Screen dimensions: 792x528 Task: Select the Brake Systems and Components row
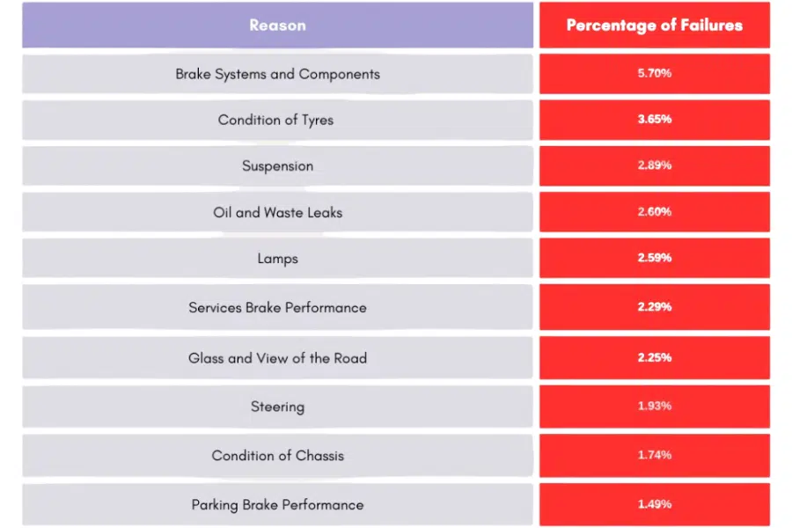click(277, 74)
